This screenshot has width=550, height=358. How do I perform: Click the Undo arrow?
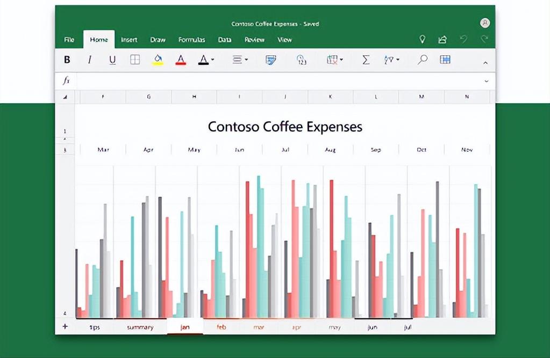pos(463,39)
